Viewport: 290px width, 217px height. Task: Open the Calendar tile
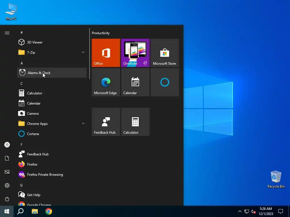[x=135, y=82]
